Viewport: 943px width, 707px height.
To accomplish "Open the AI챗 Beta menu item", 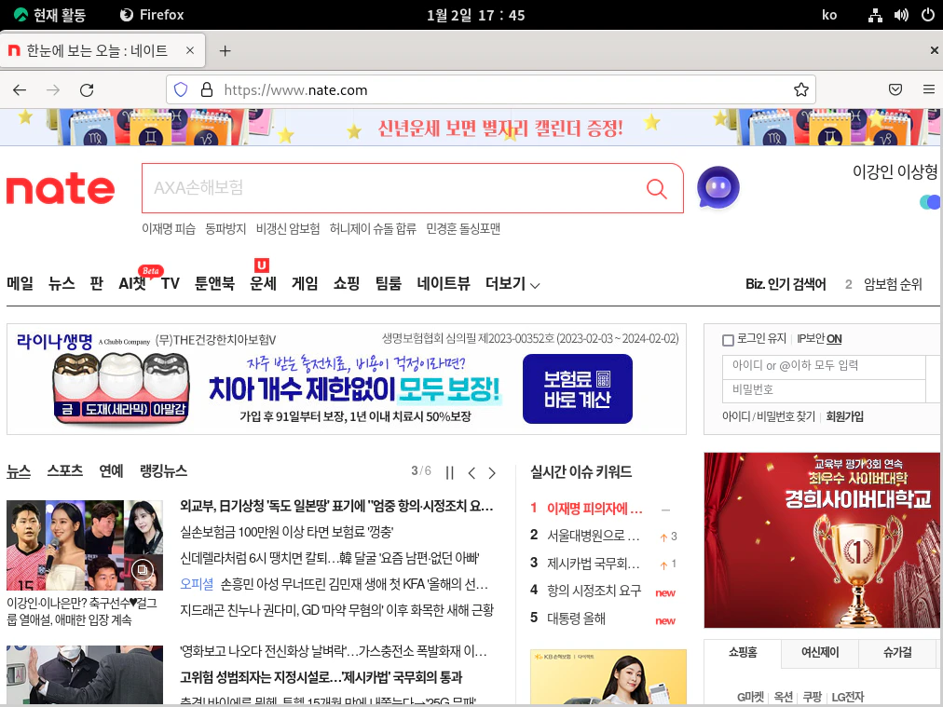I will [132, 283].
